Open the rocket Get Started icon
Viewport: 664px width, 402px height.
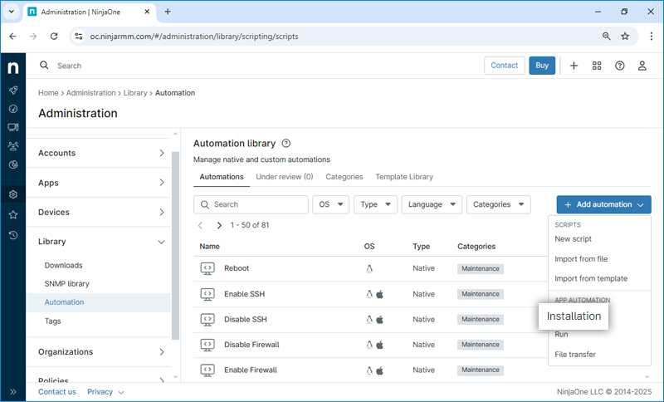pos(12,91)
